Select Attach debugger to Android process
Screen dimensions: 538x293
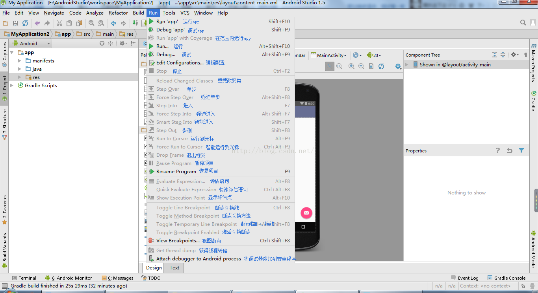tap(221, 259)
